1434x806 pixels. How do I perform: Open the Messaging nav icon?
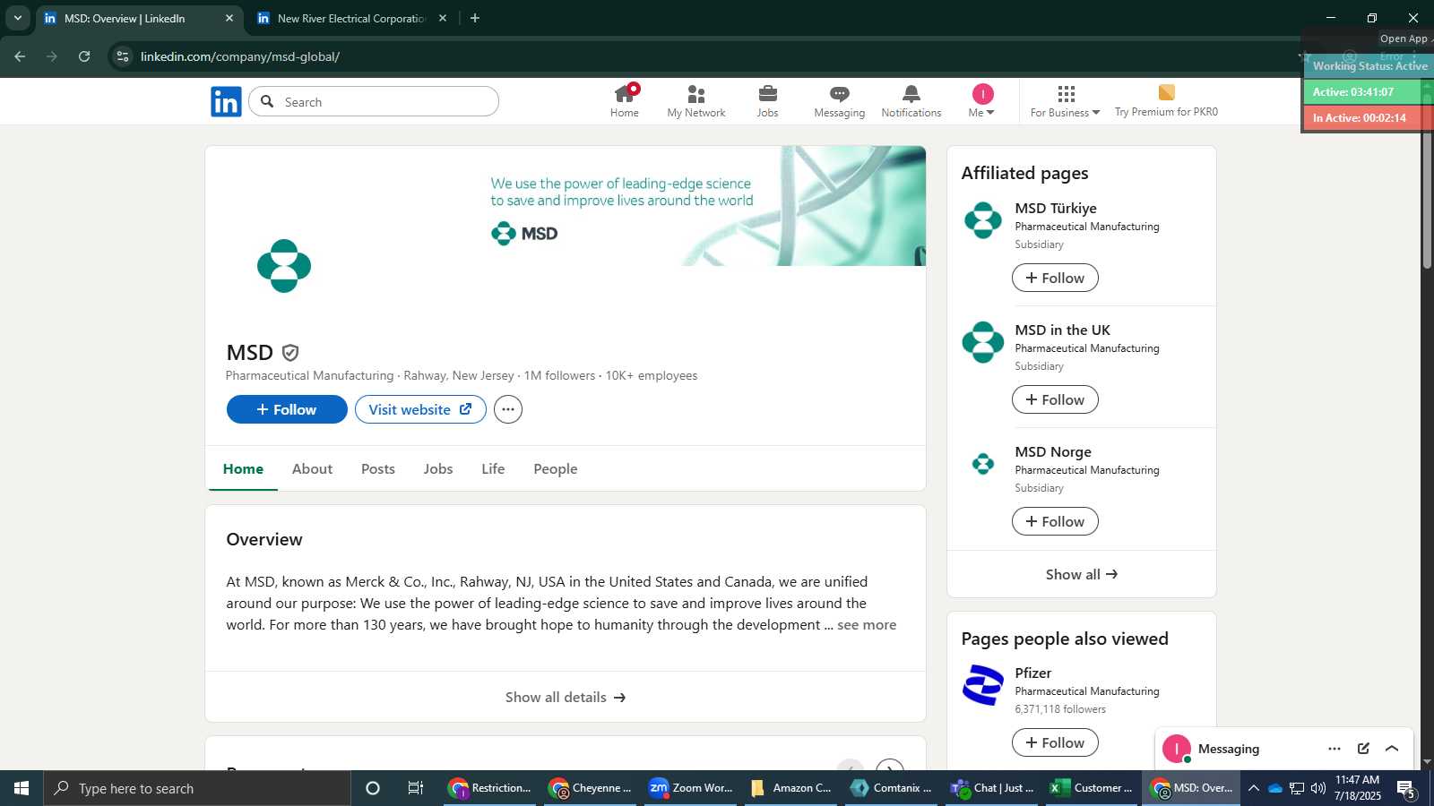coord(840,94)
